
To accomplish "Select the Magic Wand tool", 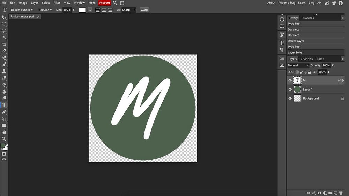I will (4, 37).
